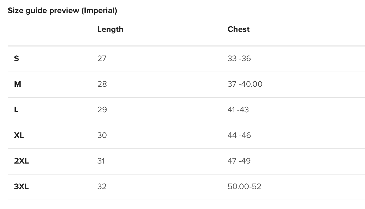
Task: Click chest range 41 -43
Action: click(x=238, y=110)
